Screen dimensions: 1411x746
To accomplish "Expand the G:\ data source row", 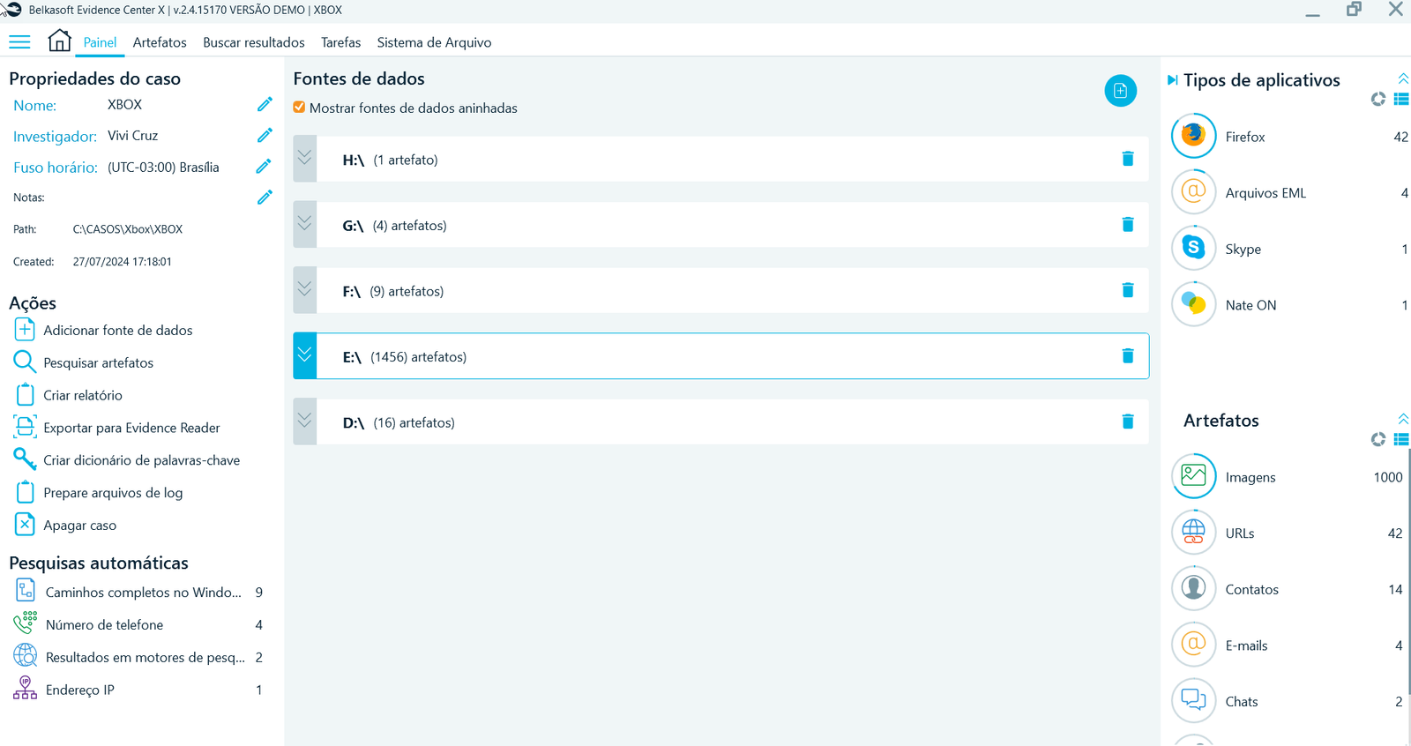I will click(304, 224).
